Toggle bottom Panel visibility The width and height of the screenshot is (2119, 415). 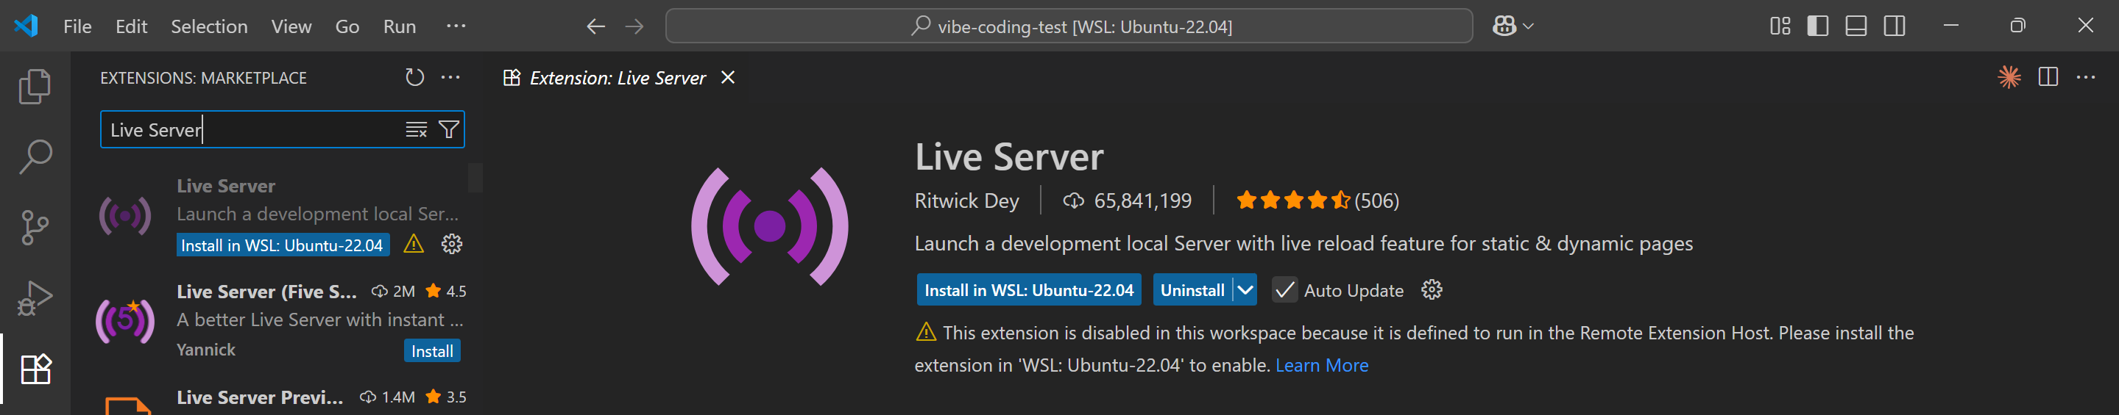pyautogui.click(x=1856, y=26)
